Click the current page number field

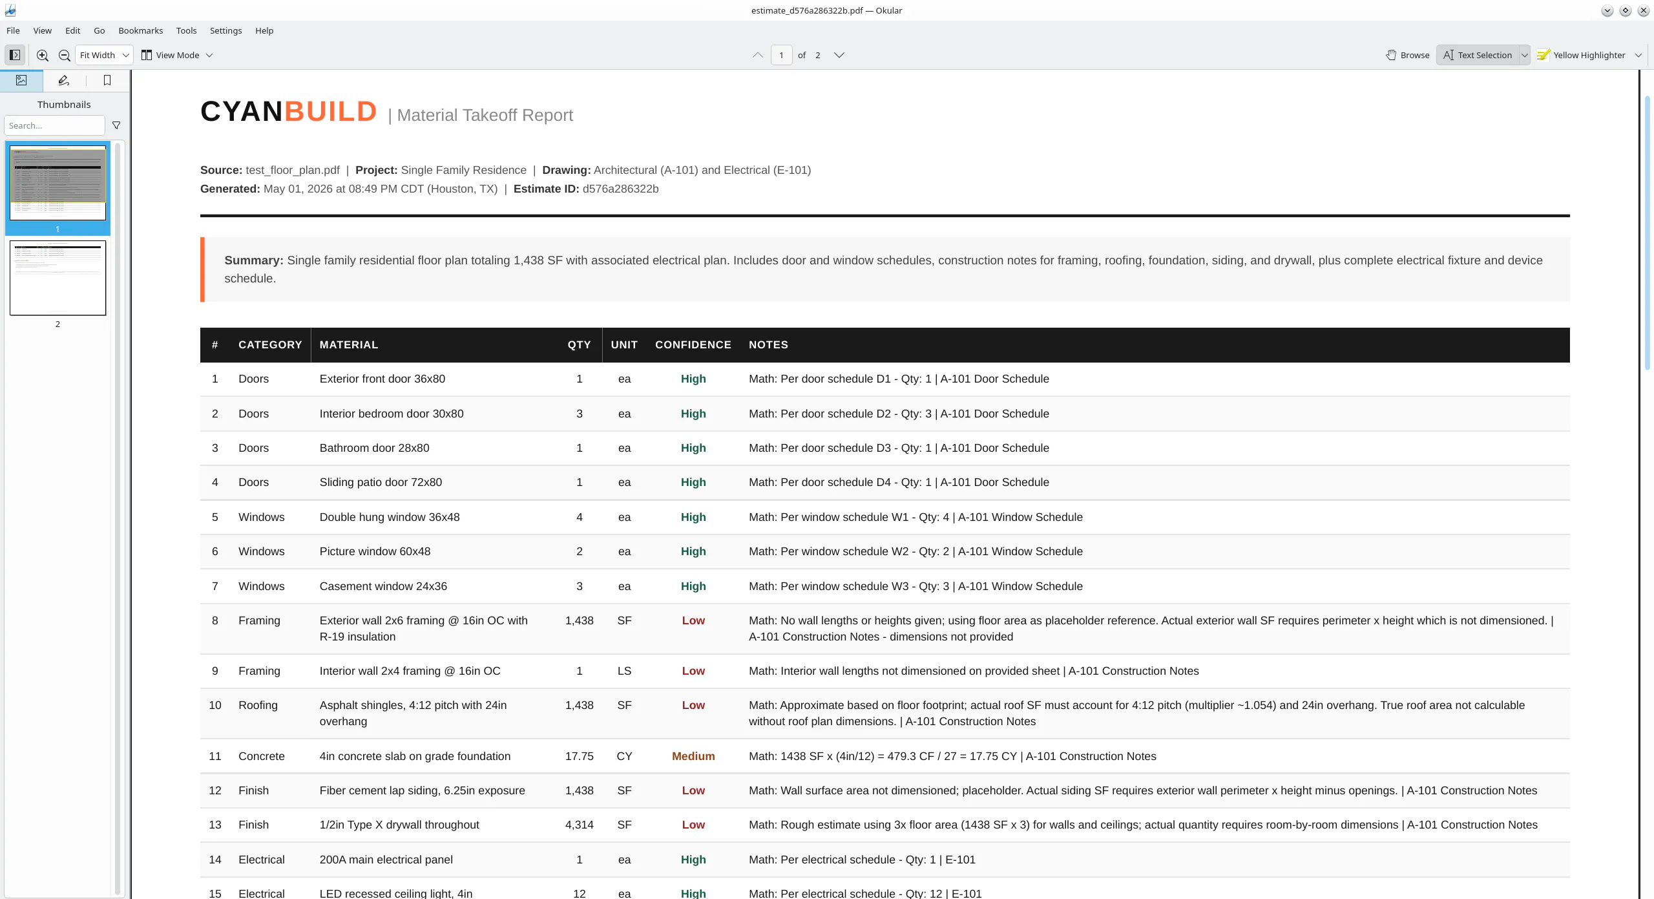[781, 55]
